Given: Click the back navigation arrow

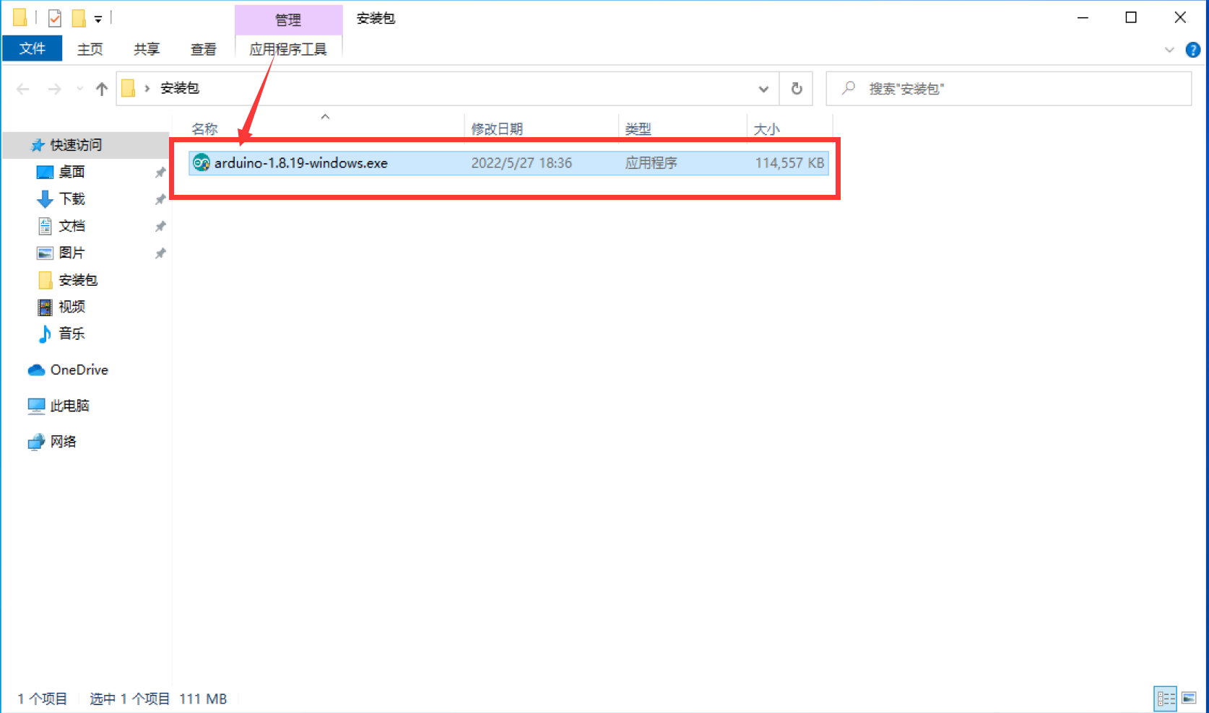Looking at the screenshot, I should pos(22,88).
